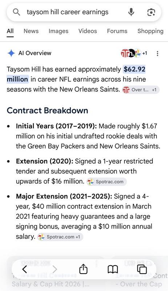The height and width of the screenshot is (291, 168).
Task: Tap the browser forward arrow
Action: click(x=55, y=269)
